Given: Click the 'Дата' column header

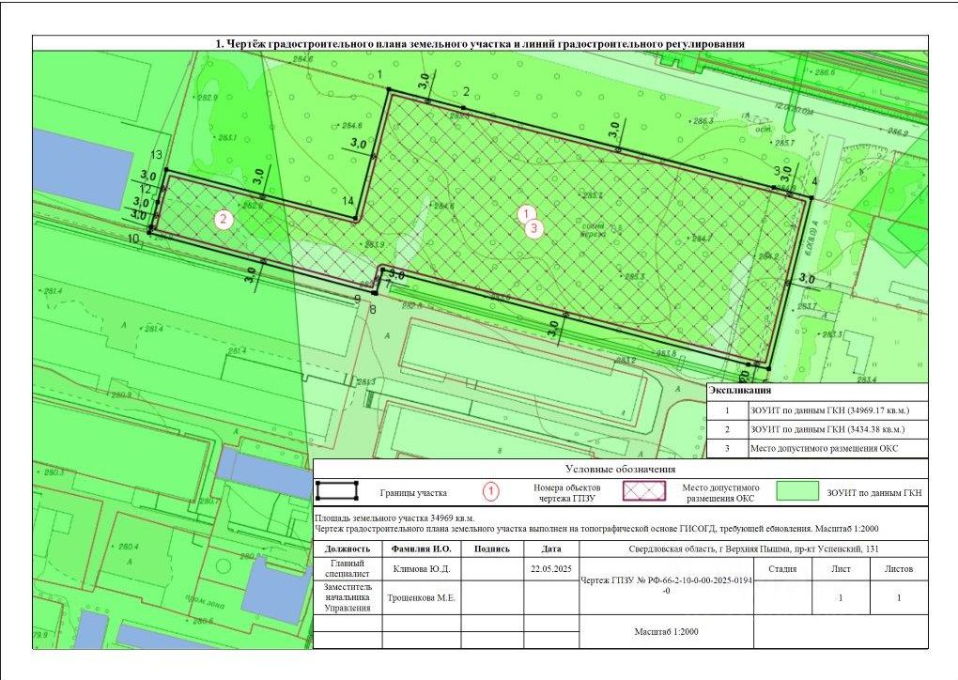Looking at the screenshot, I should [551, 549].
